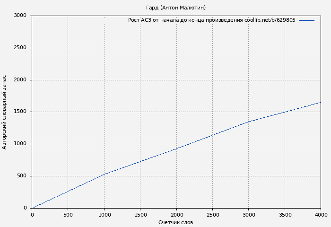Click the x-axis label "Счетчик слов"
This screenshot has width=331, height=227.
[175, 222]
